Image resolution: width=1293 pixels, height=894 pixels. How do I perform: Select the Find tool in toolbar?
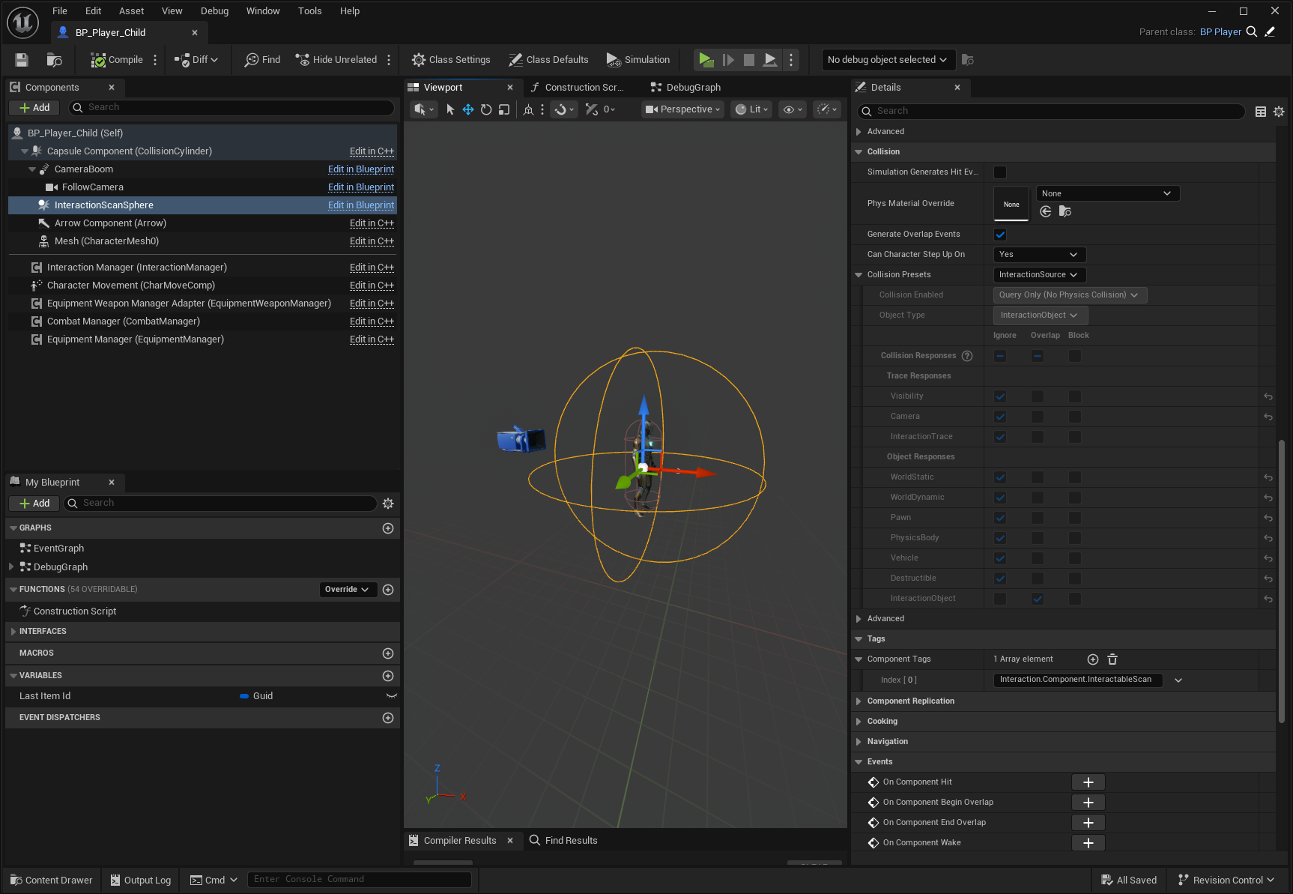[261, 59]
